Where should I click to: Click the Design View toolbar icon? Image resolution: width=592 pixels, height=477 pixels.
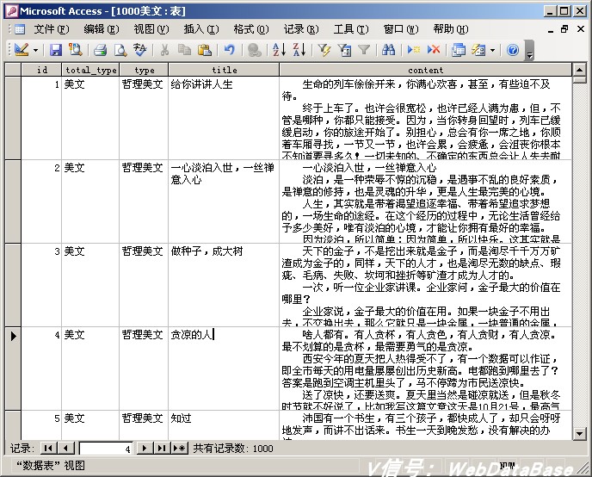point(22,49)
